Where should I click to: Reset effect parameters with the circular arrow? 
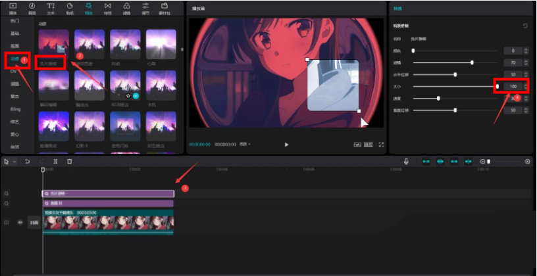(524, 26)
